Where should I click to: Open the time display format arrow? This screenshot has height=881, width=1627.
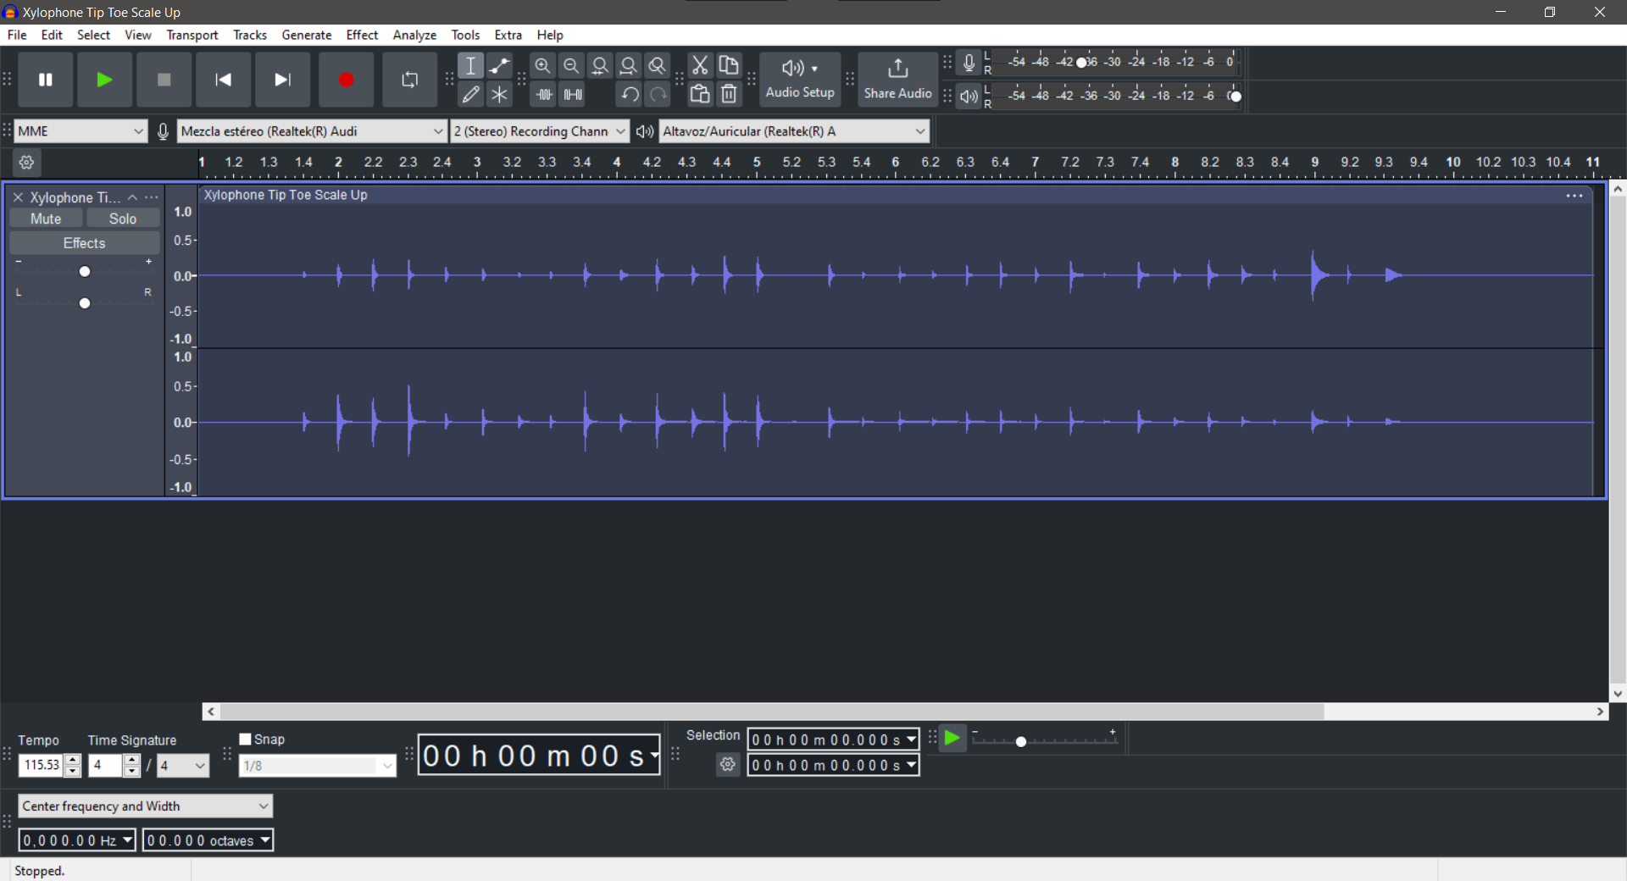click(x=654, y=755)
